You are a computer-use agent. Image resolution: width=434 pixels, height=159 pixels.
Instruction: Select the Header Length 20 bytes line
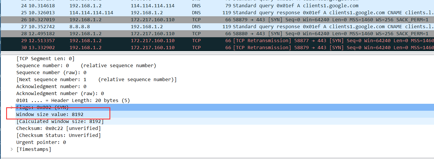tap(73, 101)
